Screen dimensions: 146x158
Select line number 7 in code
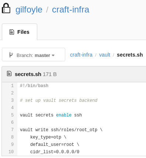(x=13, y=130)
